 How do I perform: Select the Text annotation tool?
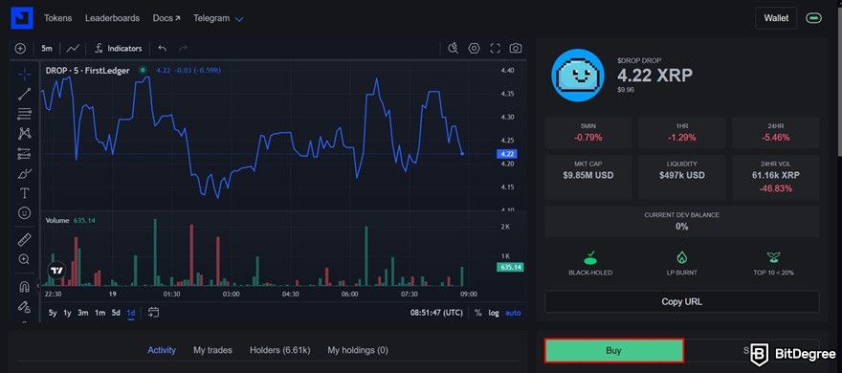tap(25, 193)
